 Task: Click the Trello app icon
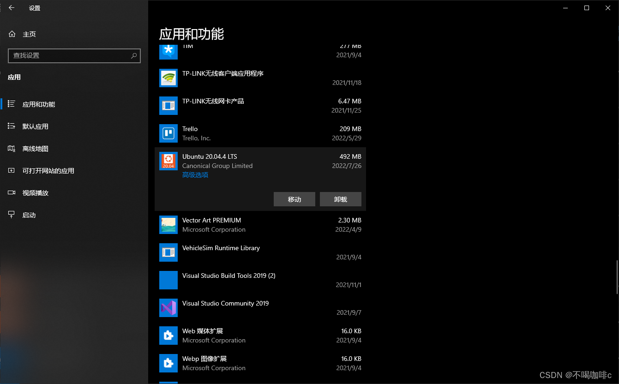click(x=168, y=133)
